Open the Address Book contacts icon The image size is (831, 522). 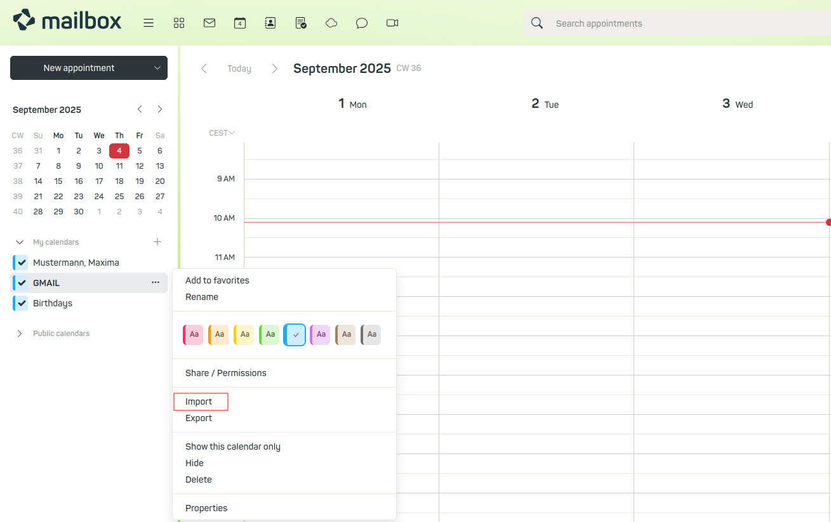point(270,23)
